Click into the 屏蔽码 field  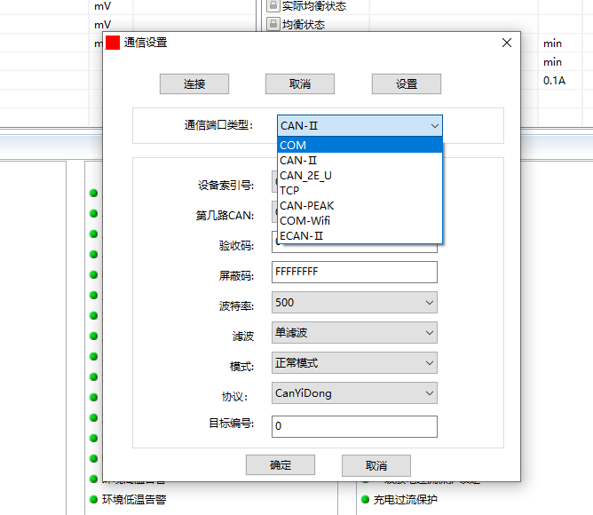[x=354, y=273]
